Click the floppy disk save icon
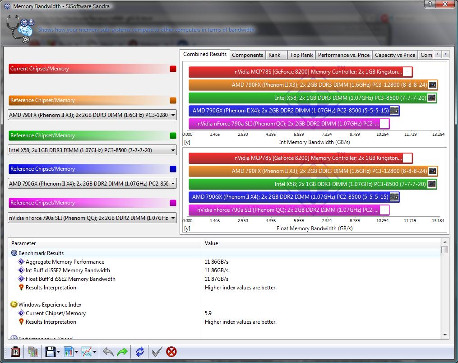 pos(50,352)
